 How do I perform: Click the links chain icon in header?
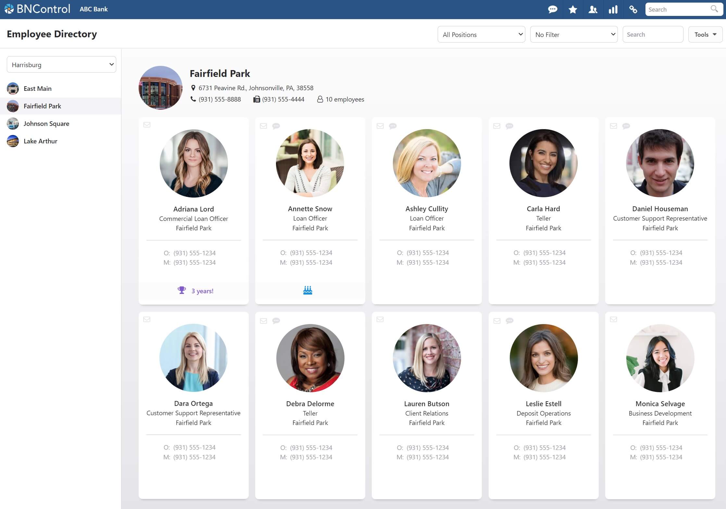point(633,9)
